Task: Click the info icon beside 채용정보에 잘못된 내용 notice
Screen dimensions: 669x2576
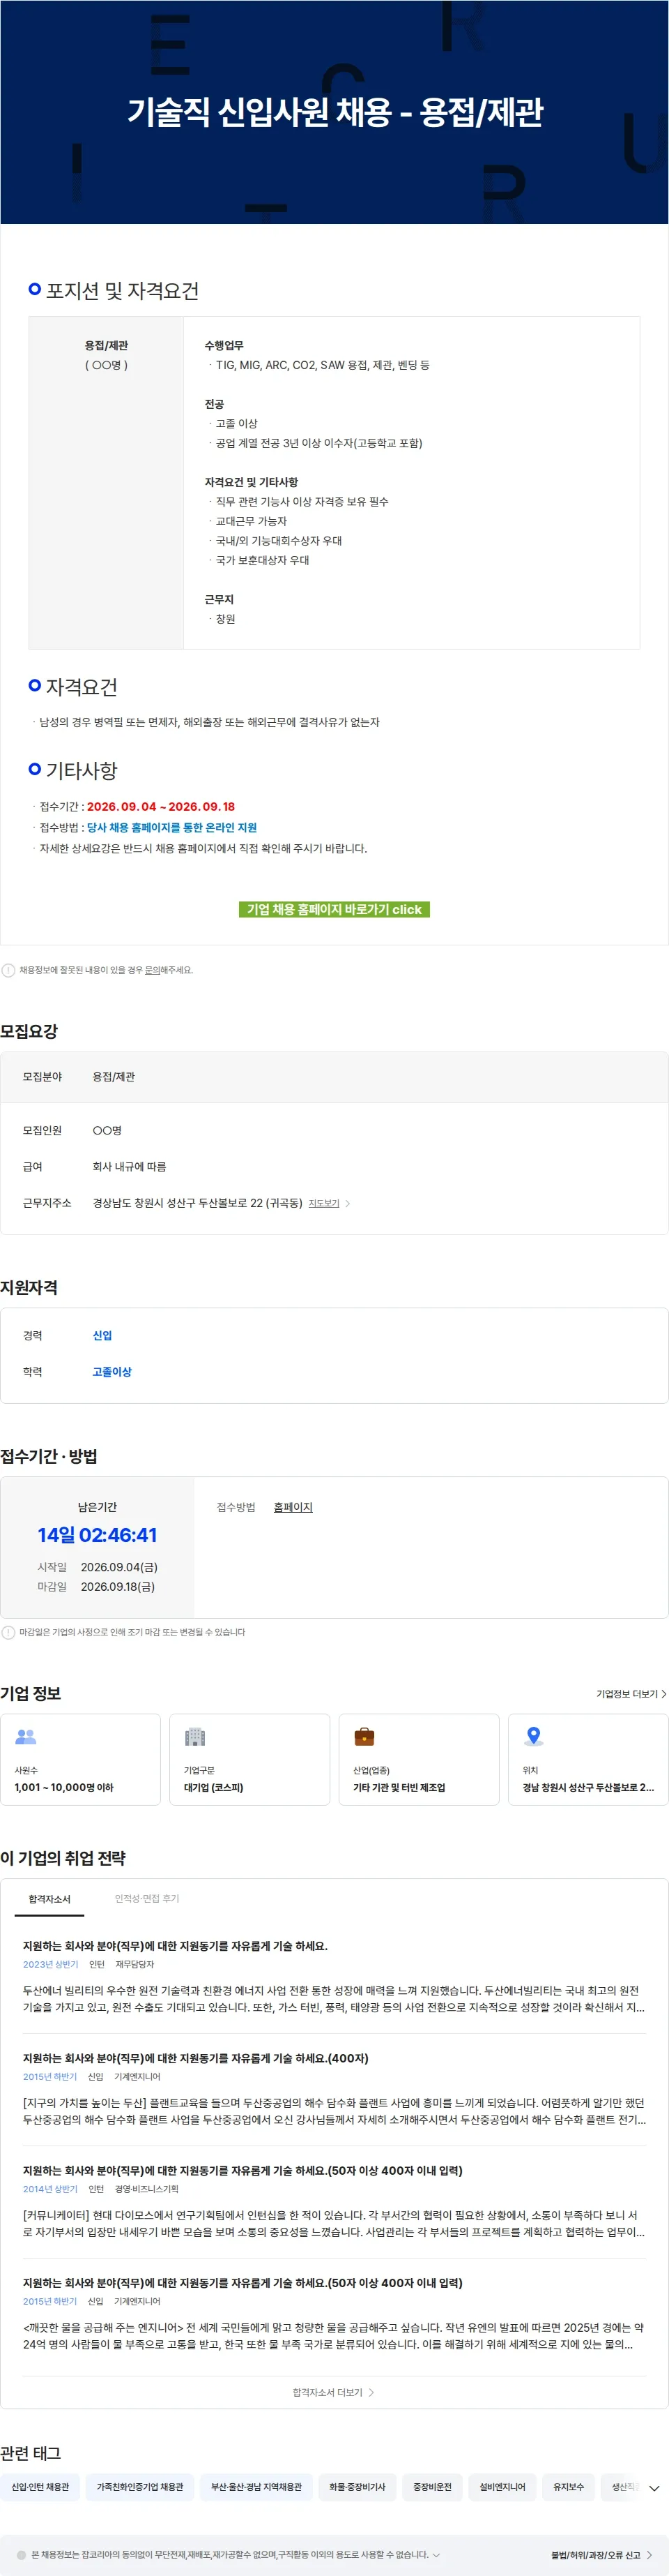Action: [x=9, y=970]
